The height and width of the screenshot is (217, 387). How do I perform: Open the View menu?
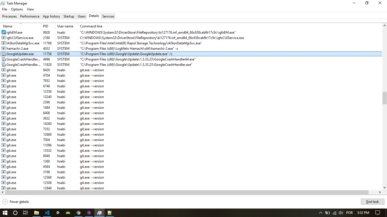click(x=30, y=9)
